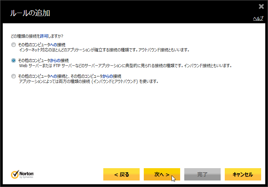Viewport: 268px width, 187px height.
Task: Click the label text その他のコンピュータからの接続
Action: pos(43,60)
